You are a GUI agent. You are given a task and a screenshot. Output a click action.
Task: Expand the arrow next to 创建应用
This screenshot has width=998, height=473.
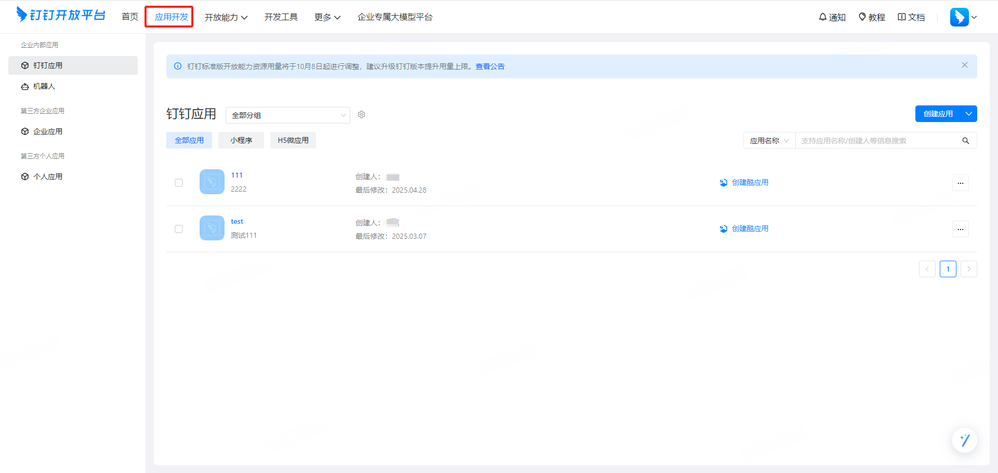(x=969, y=114)
